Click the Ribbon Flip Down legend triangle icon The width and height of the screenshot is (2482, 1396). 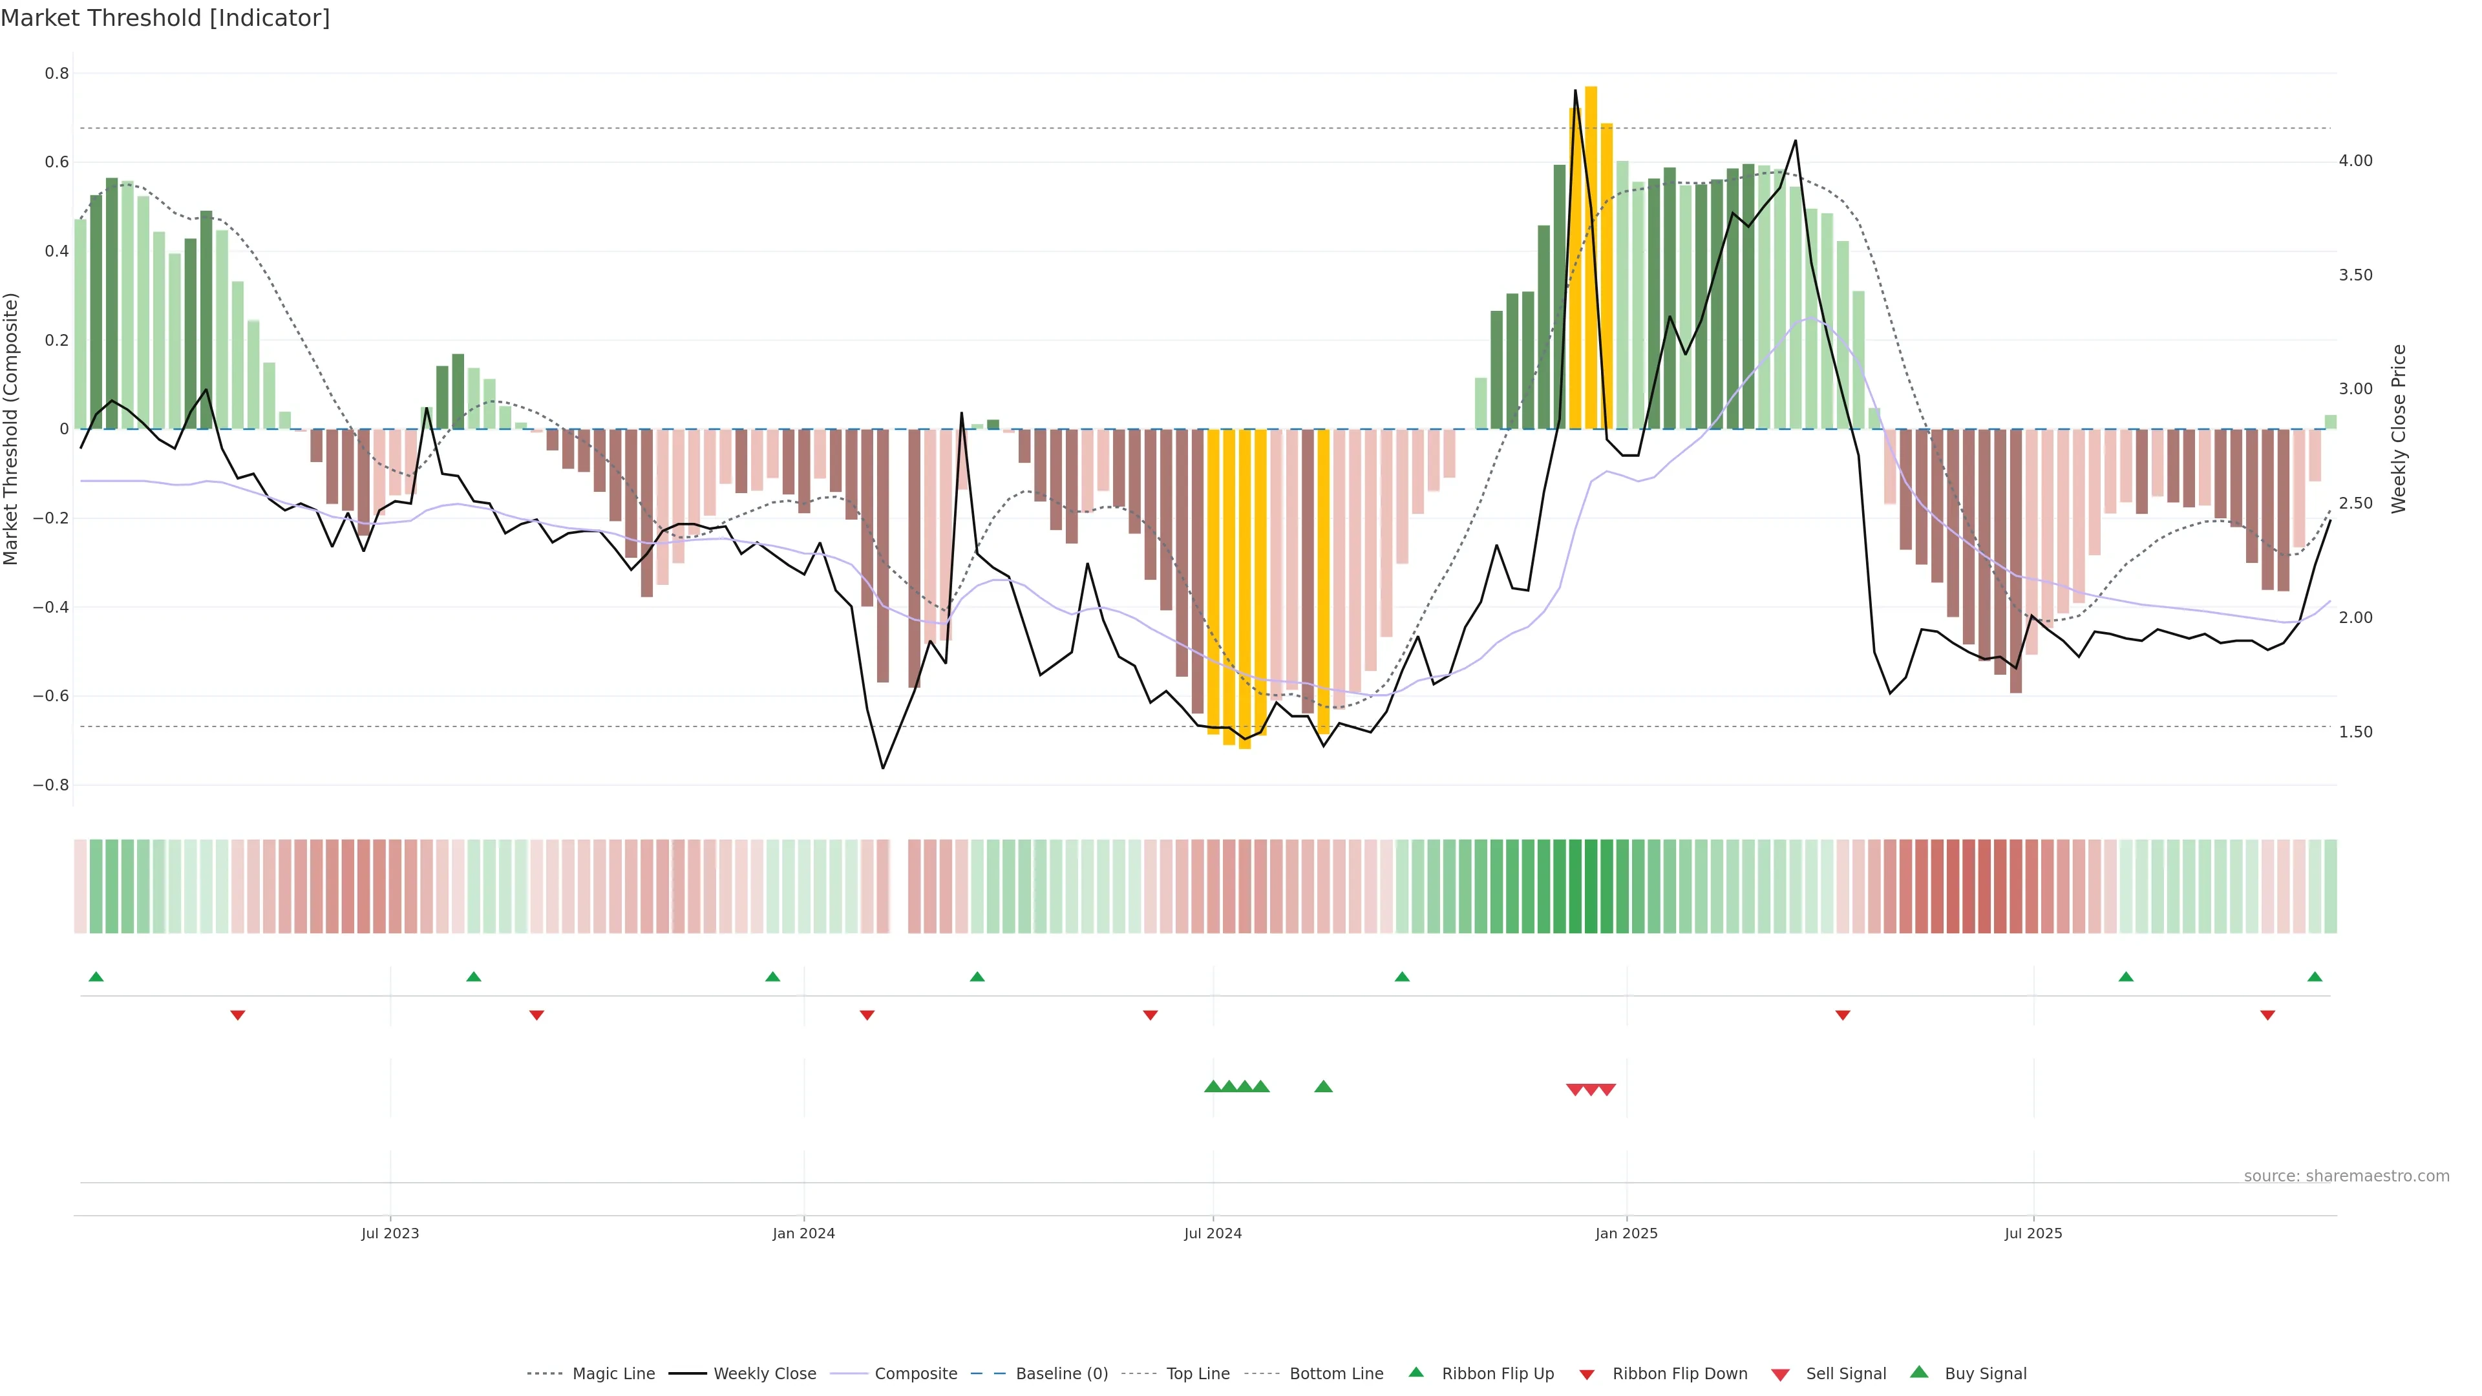(1587, 1374)
